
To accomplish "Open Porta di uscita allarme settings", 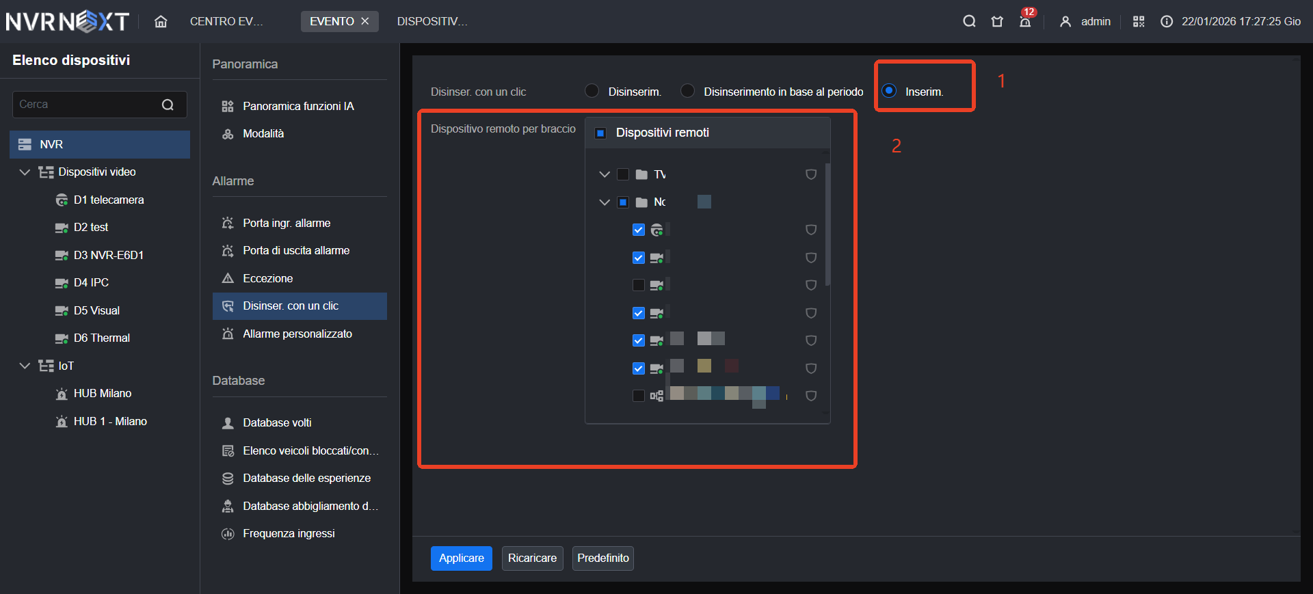I will point(300,250).
